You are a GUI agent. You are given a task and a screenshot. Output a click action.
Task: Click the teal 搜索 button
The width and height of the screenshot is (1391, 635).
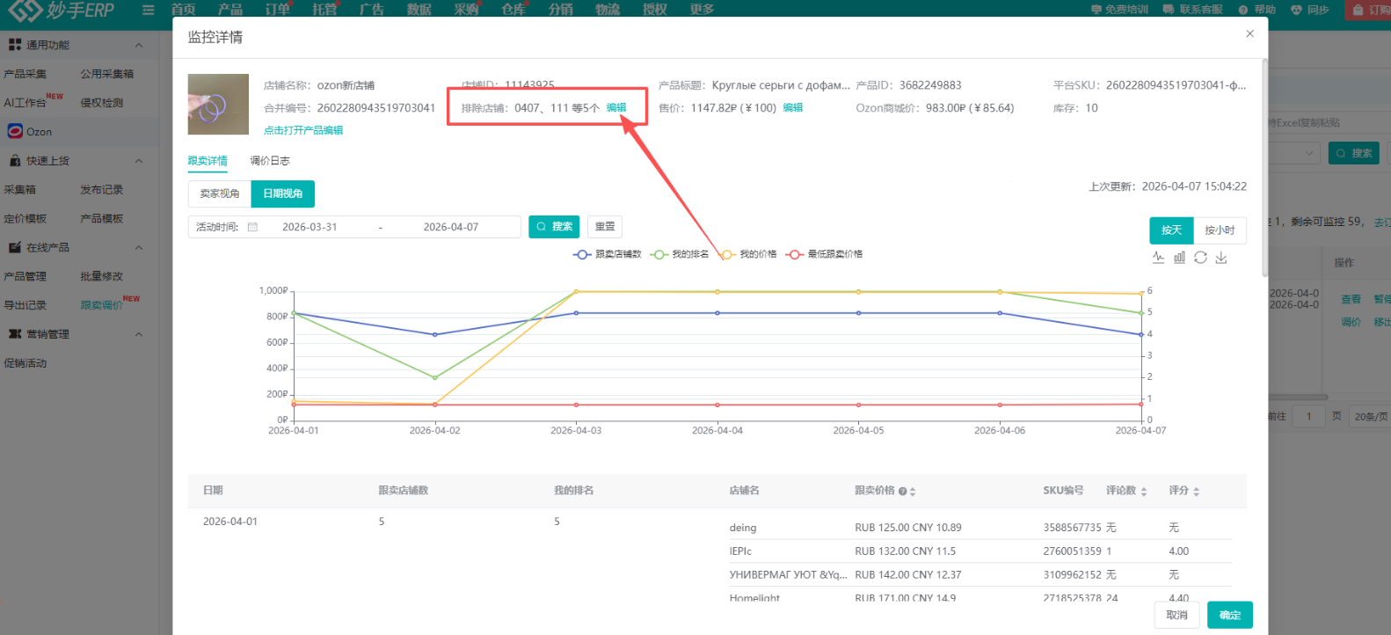tap(554, 227)
